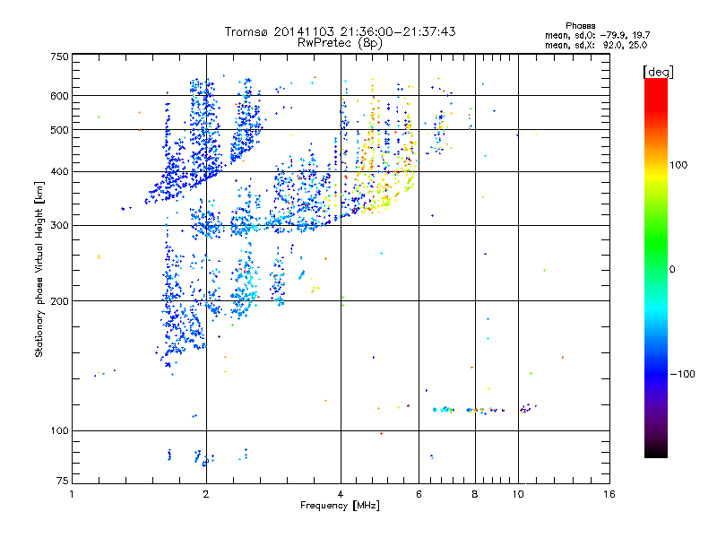Click the '4' x-axis tick label
This screenshot has width=717, height=538.
[341, 494]
